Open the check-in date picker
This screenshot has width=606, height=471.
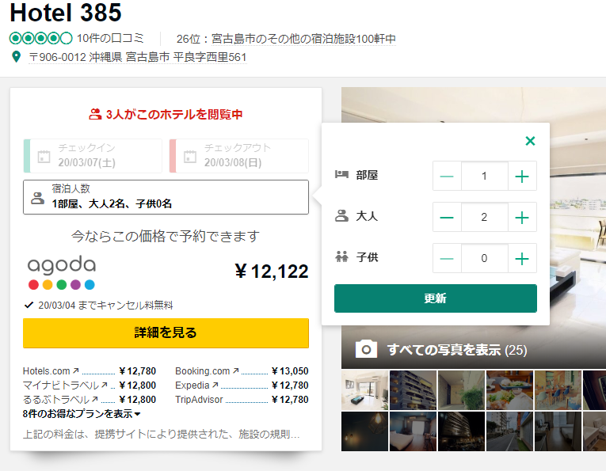93,156
